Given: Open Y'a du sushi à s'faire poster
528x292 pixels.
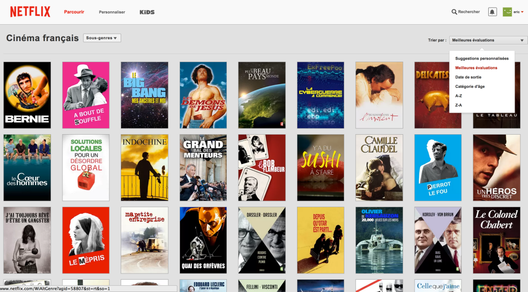Looking at the screenshot, I should (x=321, y=168).
